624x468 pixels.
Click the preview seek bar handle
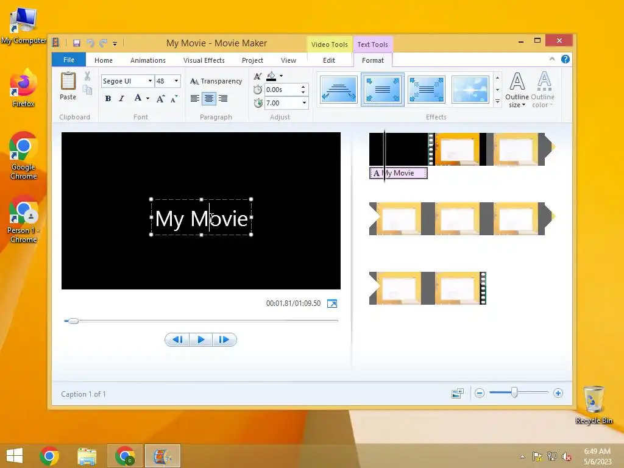pos(73,321)
